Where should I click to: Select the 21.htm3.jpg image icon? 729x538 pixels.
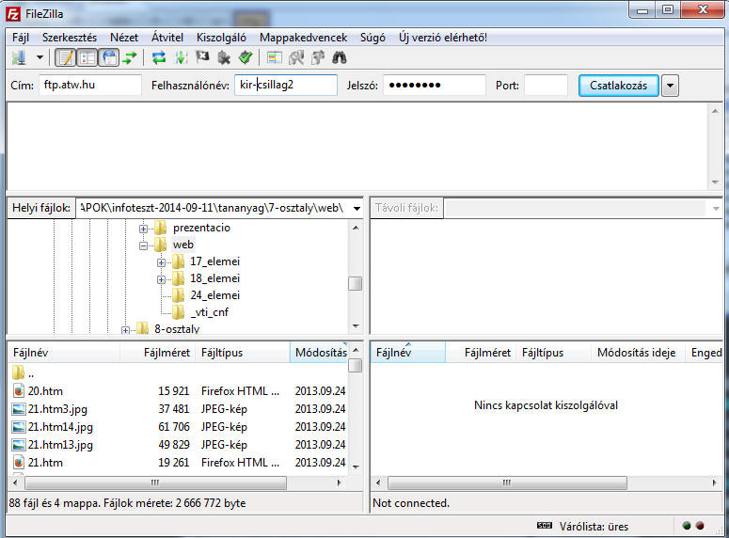(19, 409)
